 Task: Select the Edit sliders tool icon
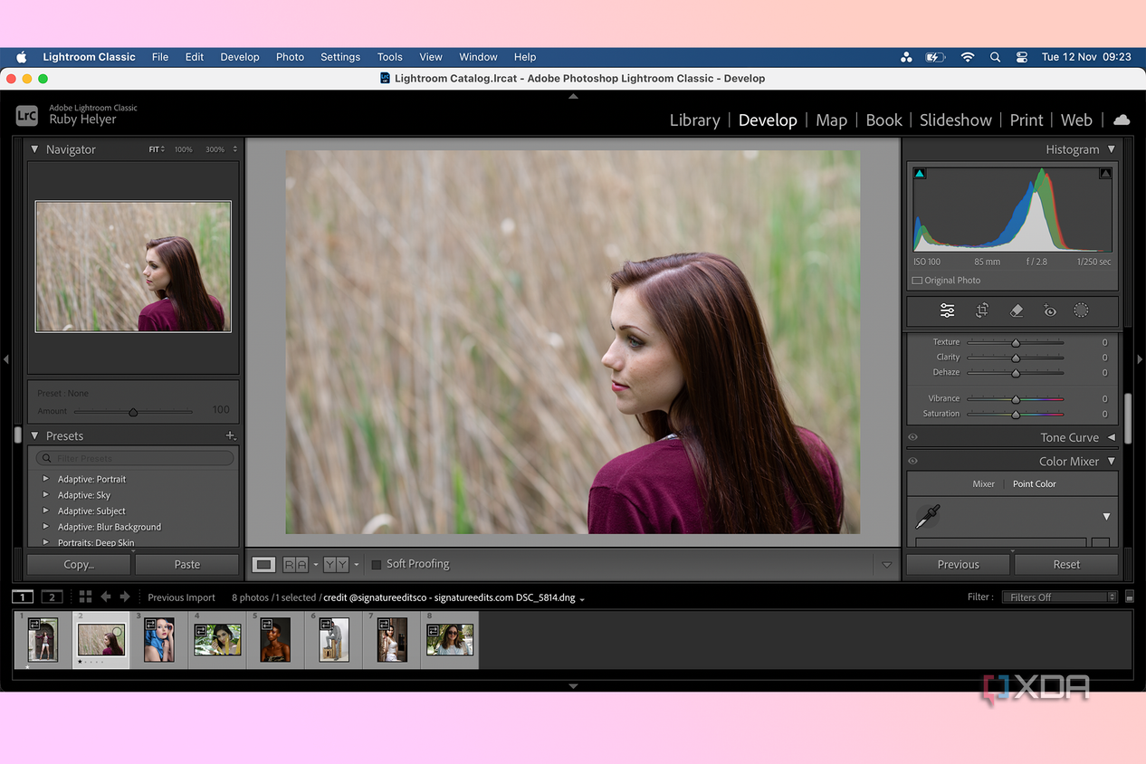tap(947, 310)
